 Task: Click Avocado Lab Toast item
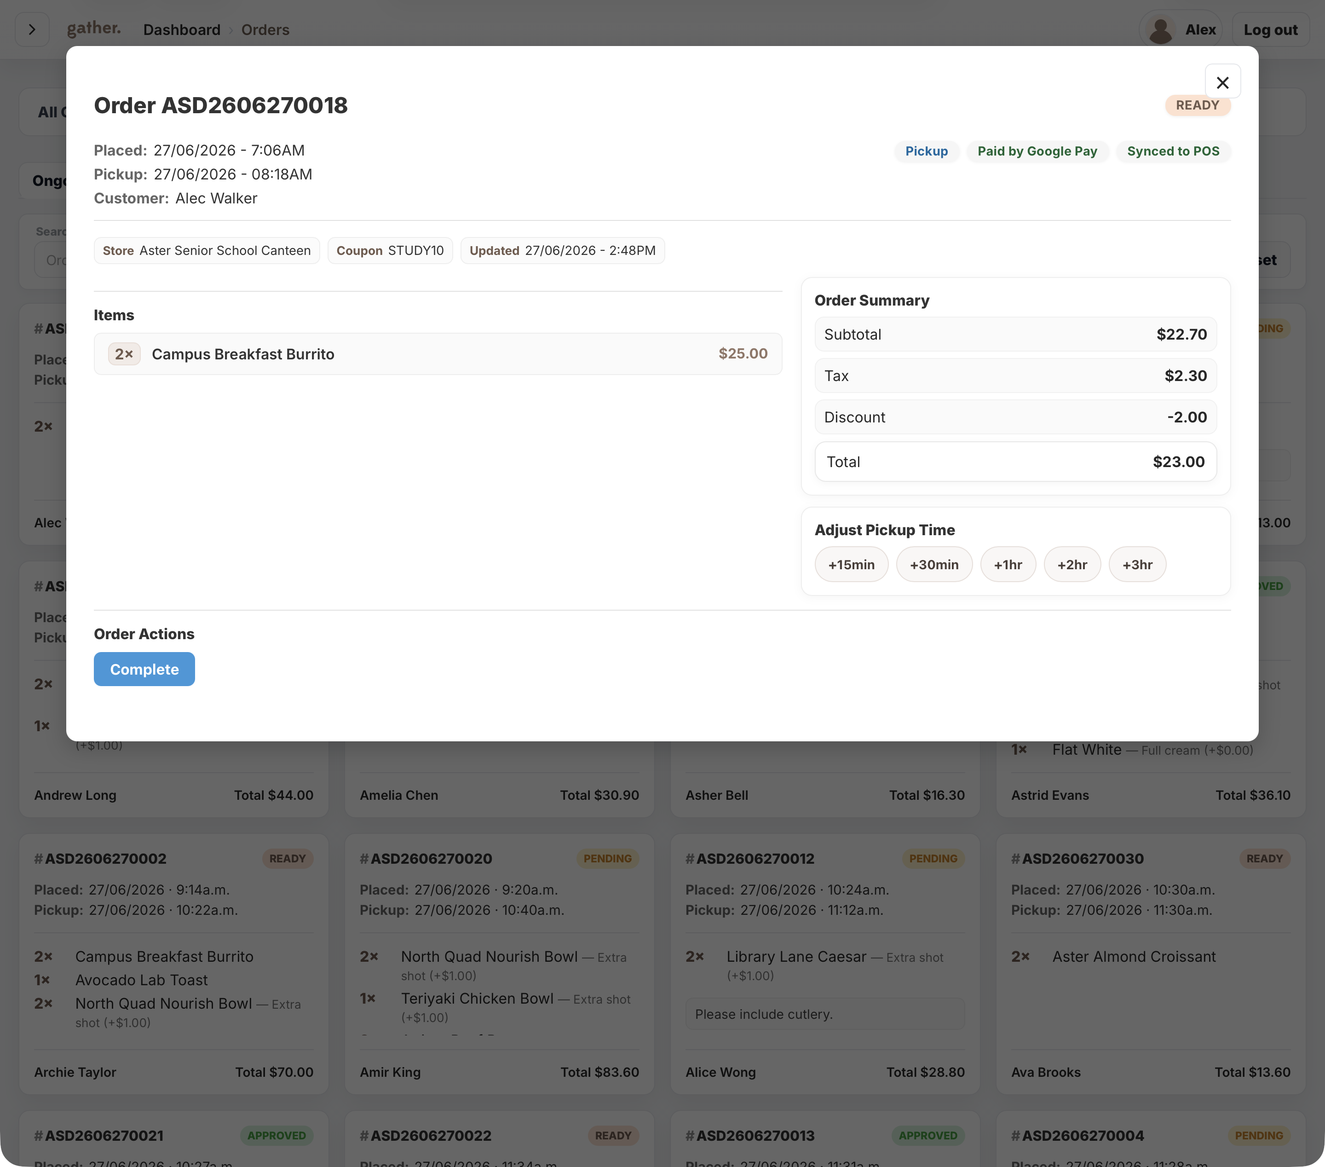141,980
